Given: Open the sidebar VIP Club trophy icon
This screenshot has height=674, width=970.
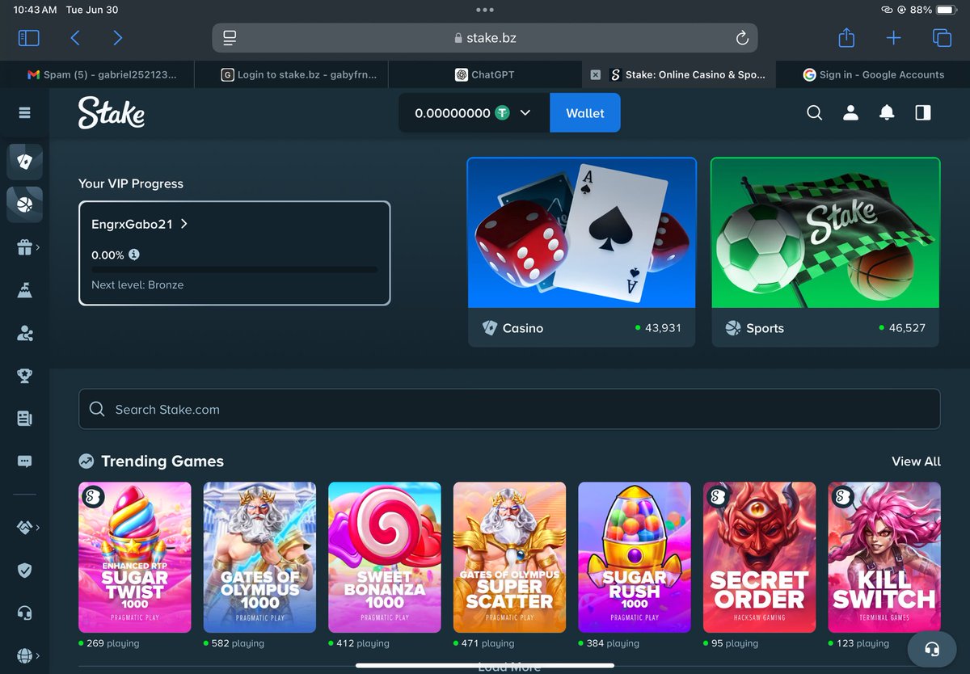Looking at the screenshot, I should (24, 376).
